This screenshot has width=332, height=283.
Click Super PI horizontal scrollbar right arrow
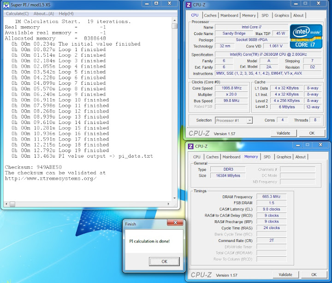click(168, 204)
